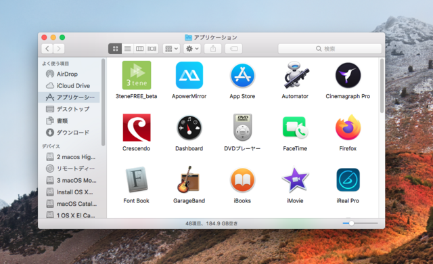
Task: Select アプリケーション in the sidebar
Action: 69,97
